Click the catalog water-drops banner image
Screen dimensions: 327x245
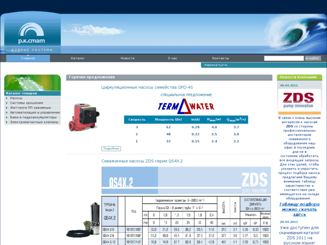click(32, 83)
